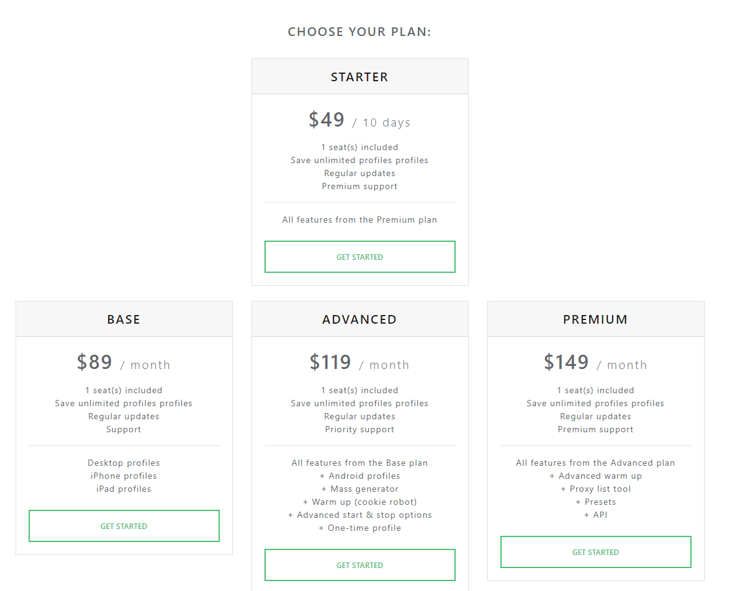This screenshot has width=740, height=591.
Task: Click the "Choose your plan:" heading
Action: point(359,32)
